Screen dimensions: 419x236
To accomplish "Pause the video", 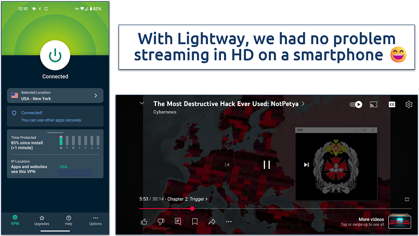I will (267, 165).
